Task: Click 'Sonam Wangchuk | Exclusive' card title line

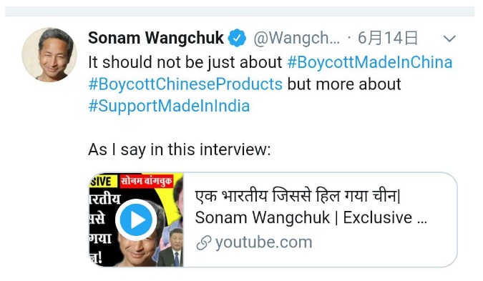Action: coord(311,217)
